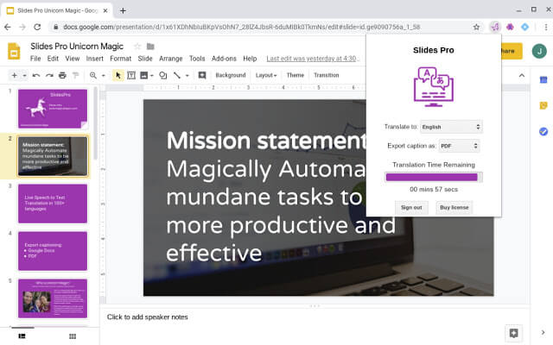Insert a text box

pyautogui.click(x=131, y=75)
